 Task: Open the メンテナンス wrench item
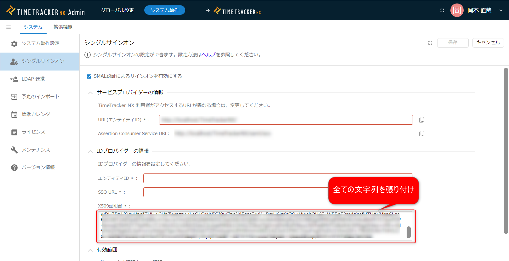[x=36, y=150]
